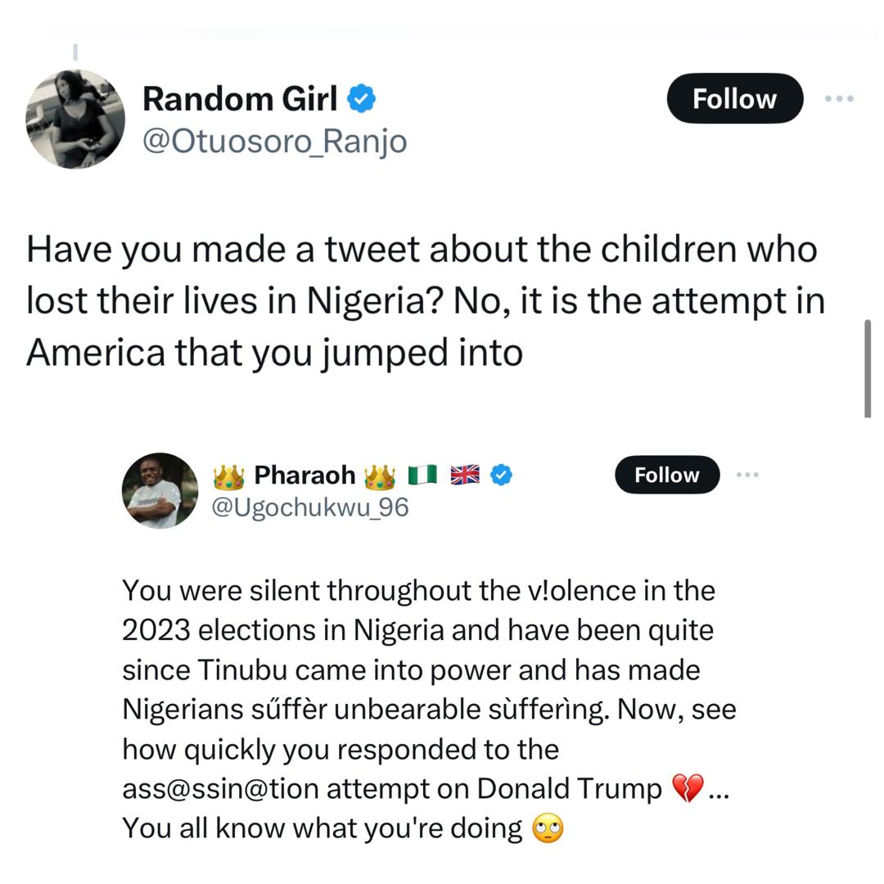This screenshot has width=884, height=884.
Task: Click the vertical scrollbar thumb
Action: coord(868,368)
